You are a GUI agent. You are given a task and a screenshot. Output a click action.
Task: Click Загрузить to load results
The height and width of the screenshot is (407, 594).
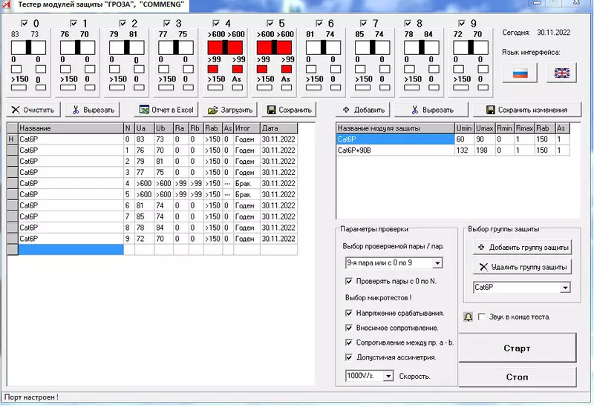point(229,110)
